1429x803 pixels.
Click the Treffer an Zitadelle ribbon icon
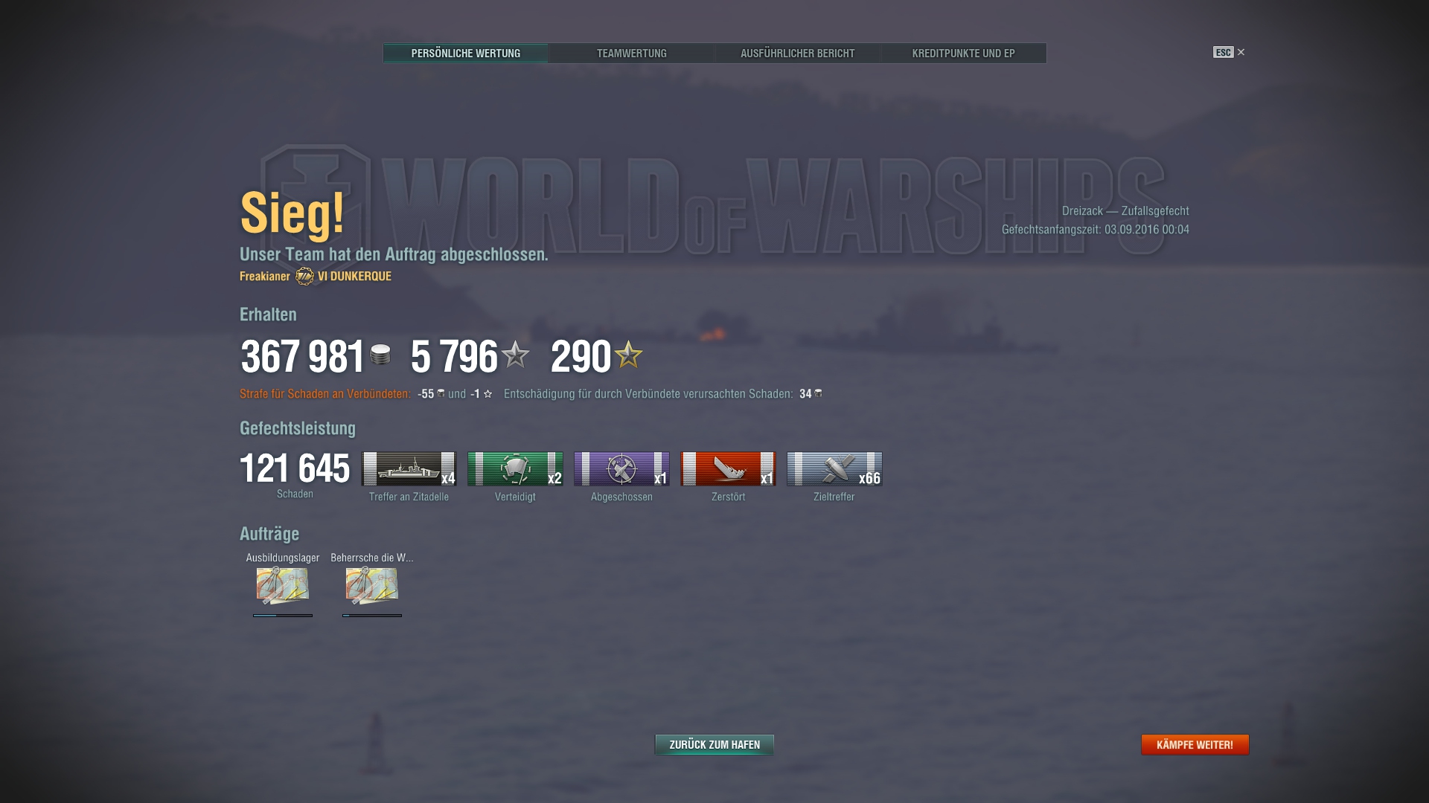[409, 468]
